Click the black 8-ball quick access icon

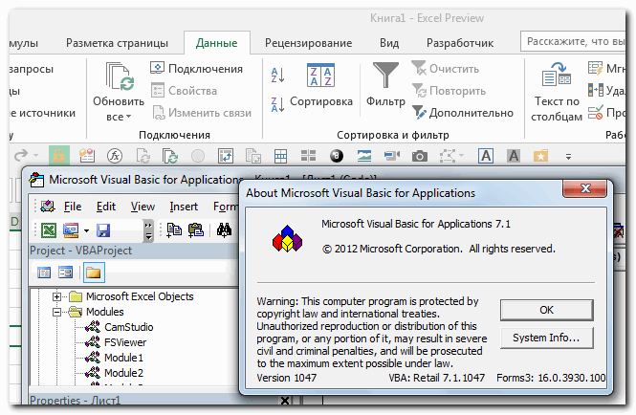coord(337,156)
